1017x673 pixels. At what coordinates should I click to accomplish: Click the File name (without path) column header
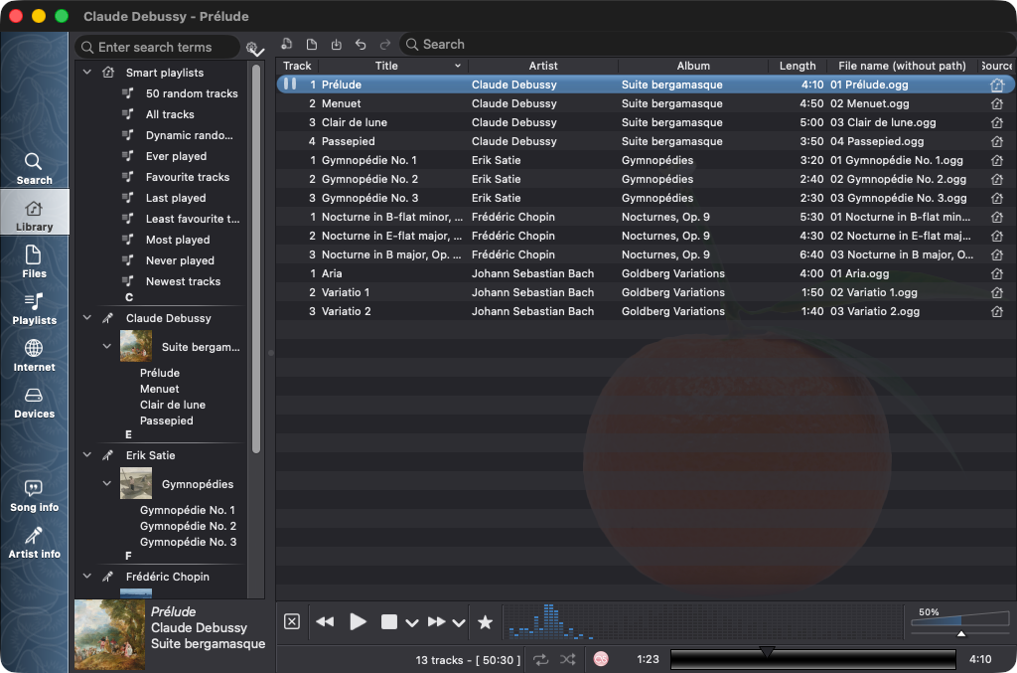(902, 66)
